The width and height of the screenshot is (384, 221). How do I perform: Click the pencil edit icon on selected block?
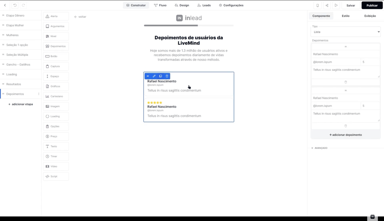[x=154, y=76]
